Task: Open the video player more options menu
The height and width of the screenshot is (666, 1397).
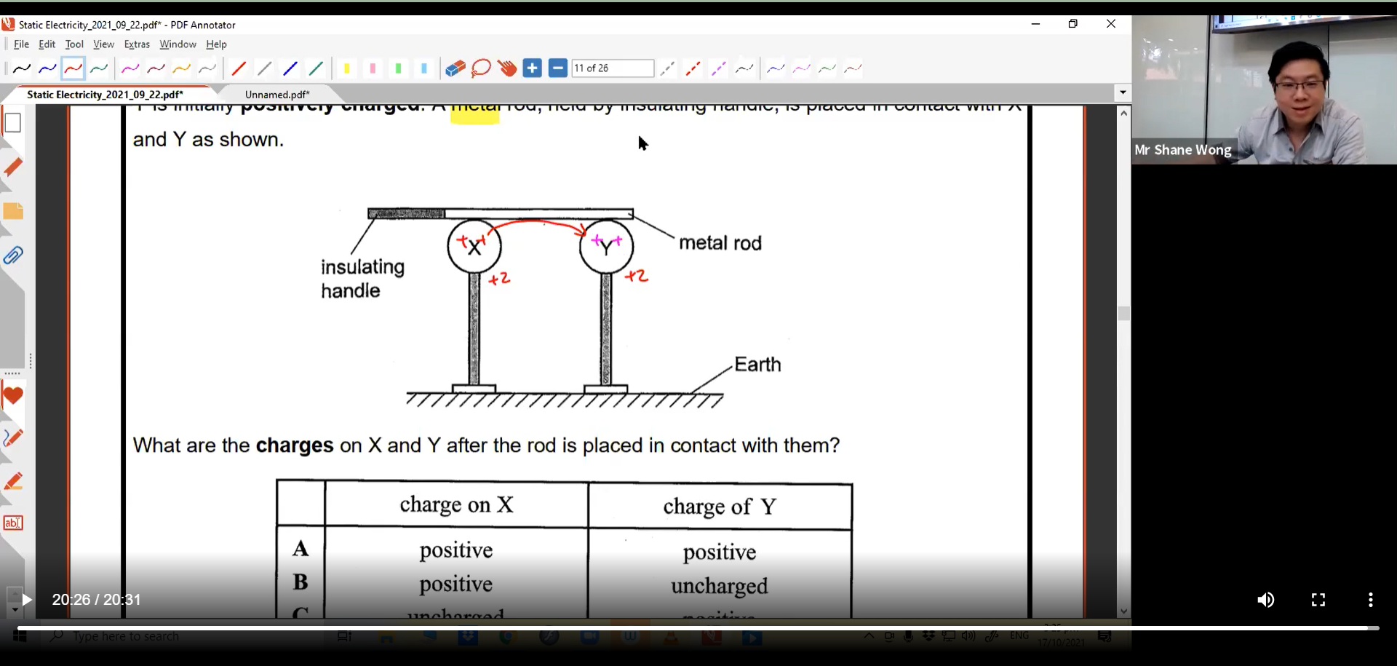Action: coord(1370,600)
